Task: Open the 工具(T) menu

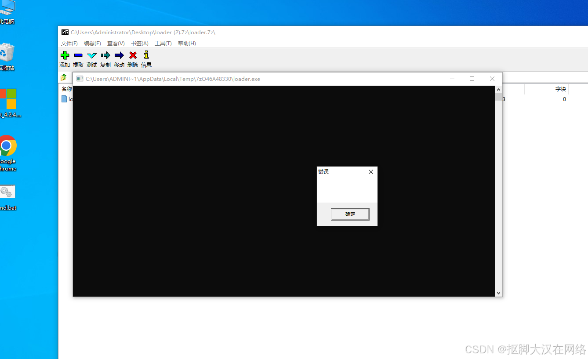Action: tap(163, 44)
